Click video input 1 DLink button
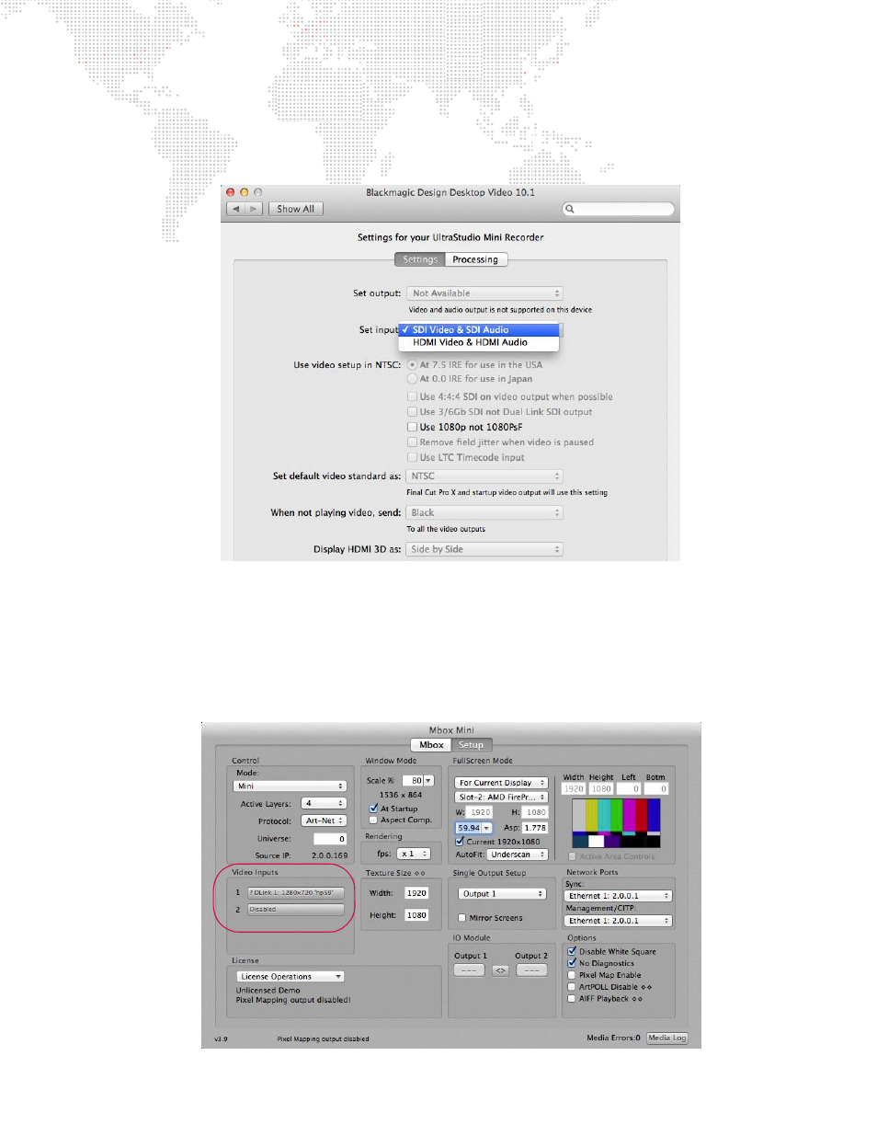877x1136 pixels. [296, 892]
